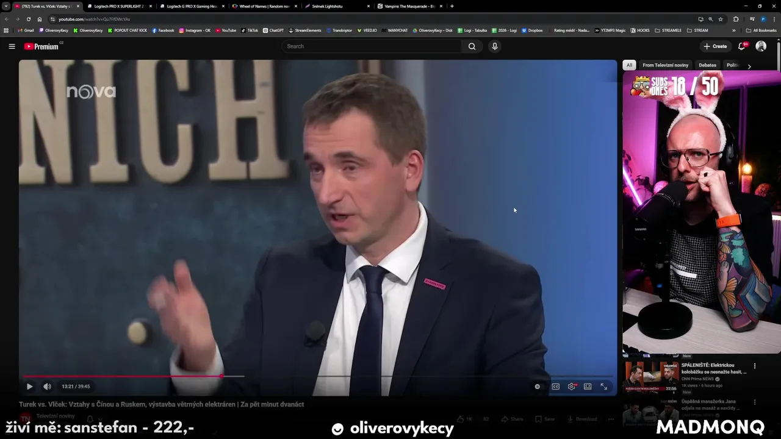Click the search magnifier button

(472, 46)
